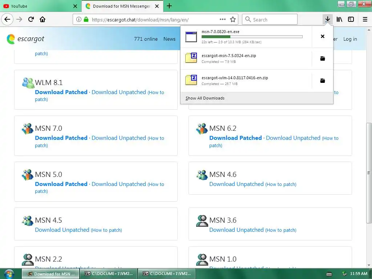Screen dimensions: 372x279
Task: Open How to patch for MSN 4.5
Action: 106,230
